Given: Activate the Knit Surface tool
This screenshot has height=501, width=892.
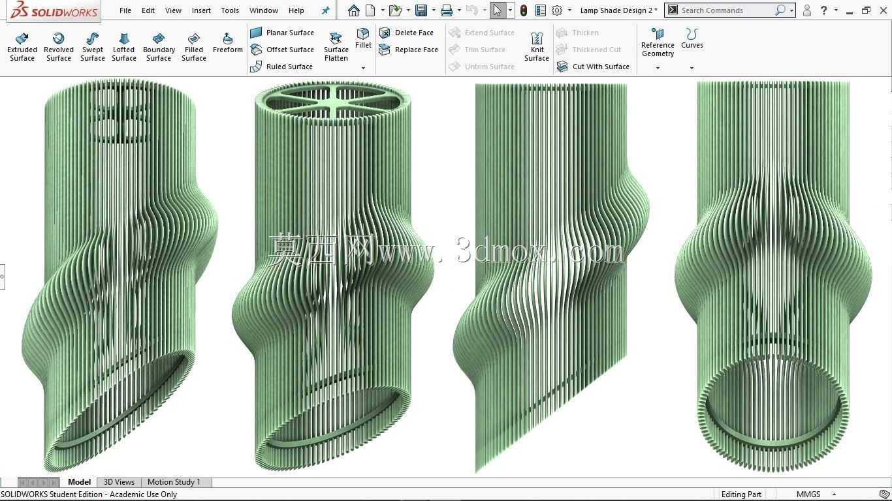Looking at the screenshot, I should [x=537, y=47].
